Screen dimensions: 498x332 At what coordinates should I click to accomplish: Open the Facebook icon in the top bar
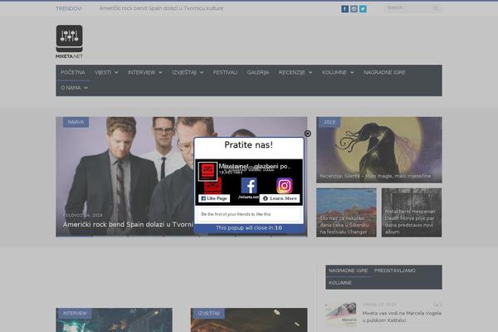pos(344,9)
